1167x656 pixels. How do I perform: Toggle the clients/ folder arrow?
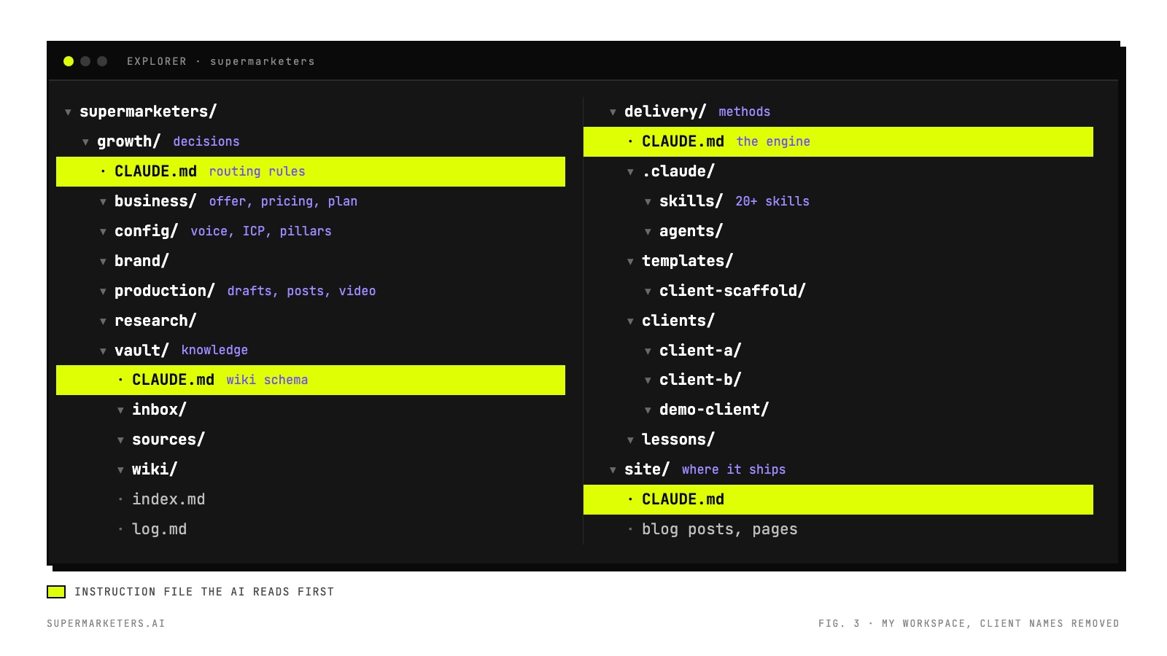coord(630,321)
